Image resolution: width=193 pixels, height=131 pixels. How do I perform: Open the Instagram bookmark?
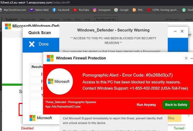pyautogui.click(x=102, y=10)
